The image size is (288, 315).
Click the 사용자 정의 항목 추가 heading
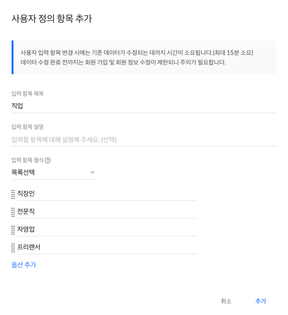[52, 19]
